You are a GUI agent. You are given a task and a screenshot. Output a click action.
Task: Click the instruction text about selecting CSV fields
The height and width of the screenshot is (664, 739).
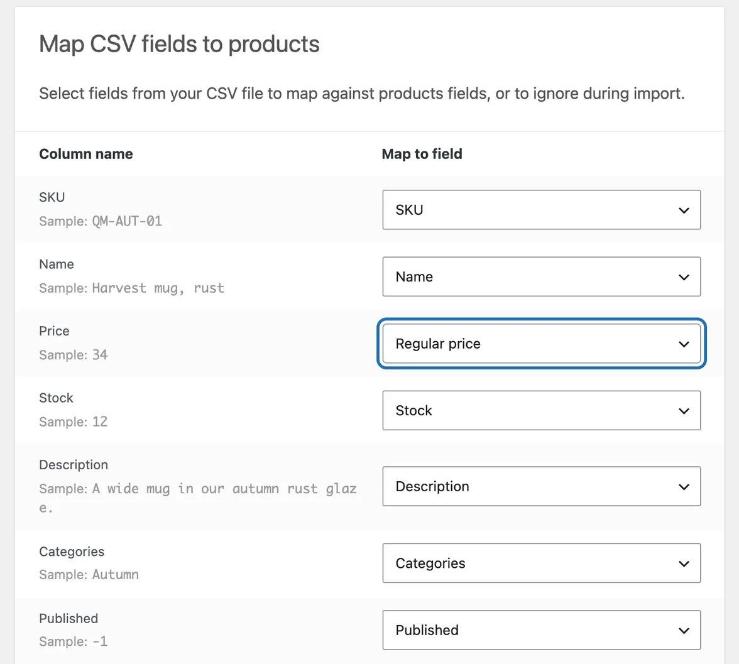pos(362,94)
